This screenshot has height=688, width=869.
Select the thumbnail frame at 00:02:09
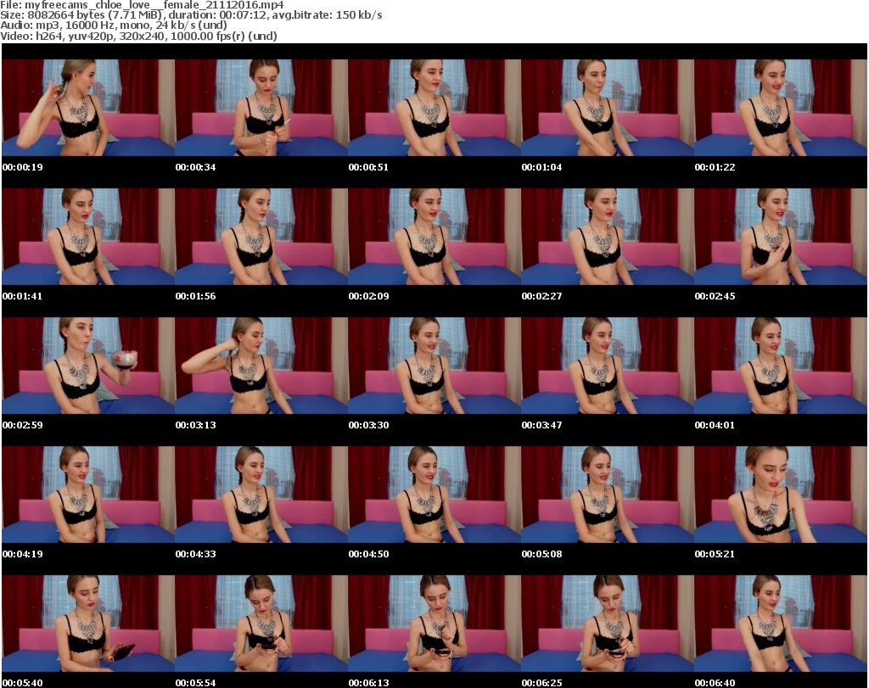434,237
